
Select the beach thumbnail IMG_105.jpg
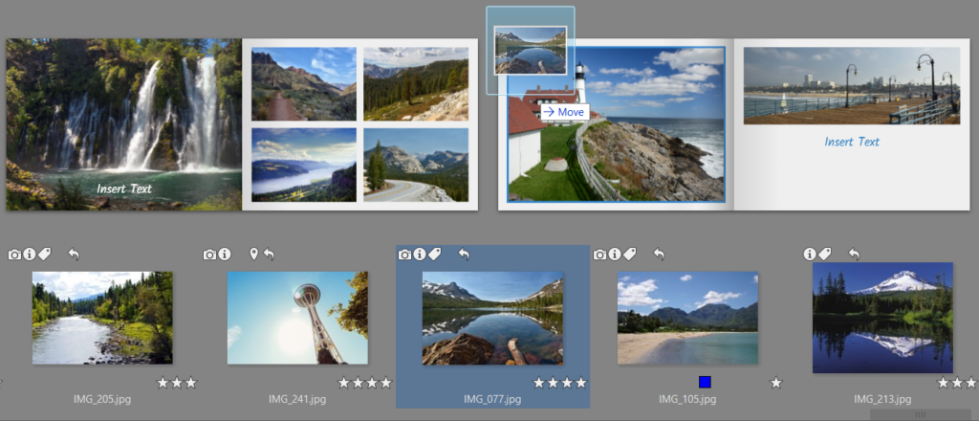point(687,318)
